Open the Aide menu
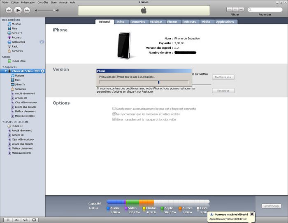This screenshot has width=288, height=223. click(x=72, y=2)
